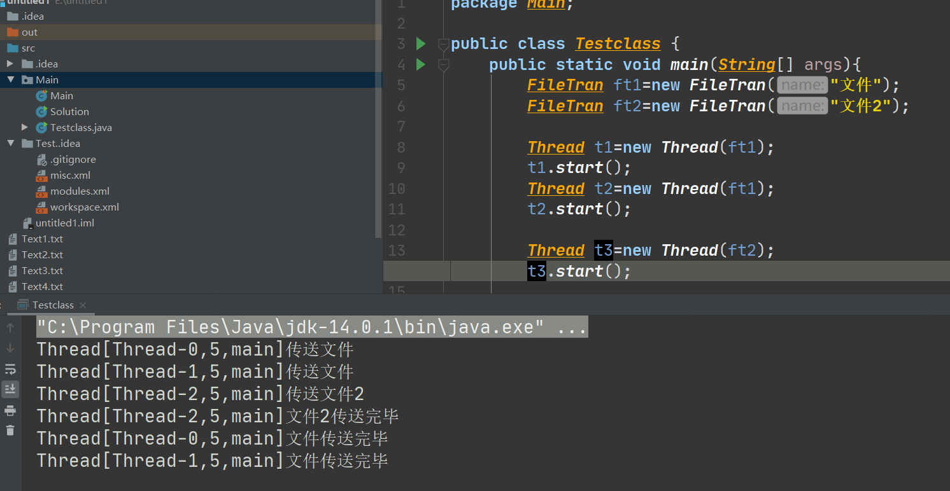Open the Solution class in the project tree
Viewport: 950px width, 491px height.
[x=62, y=111]
